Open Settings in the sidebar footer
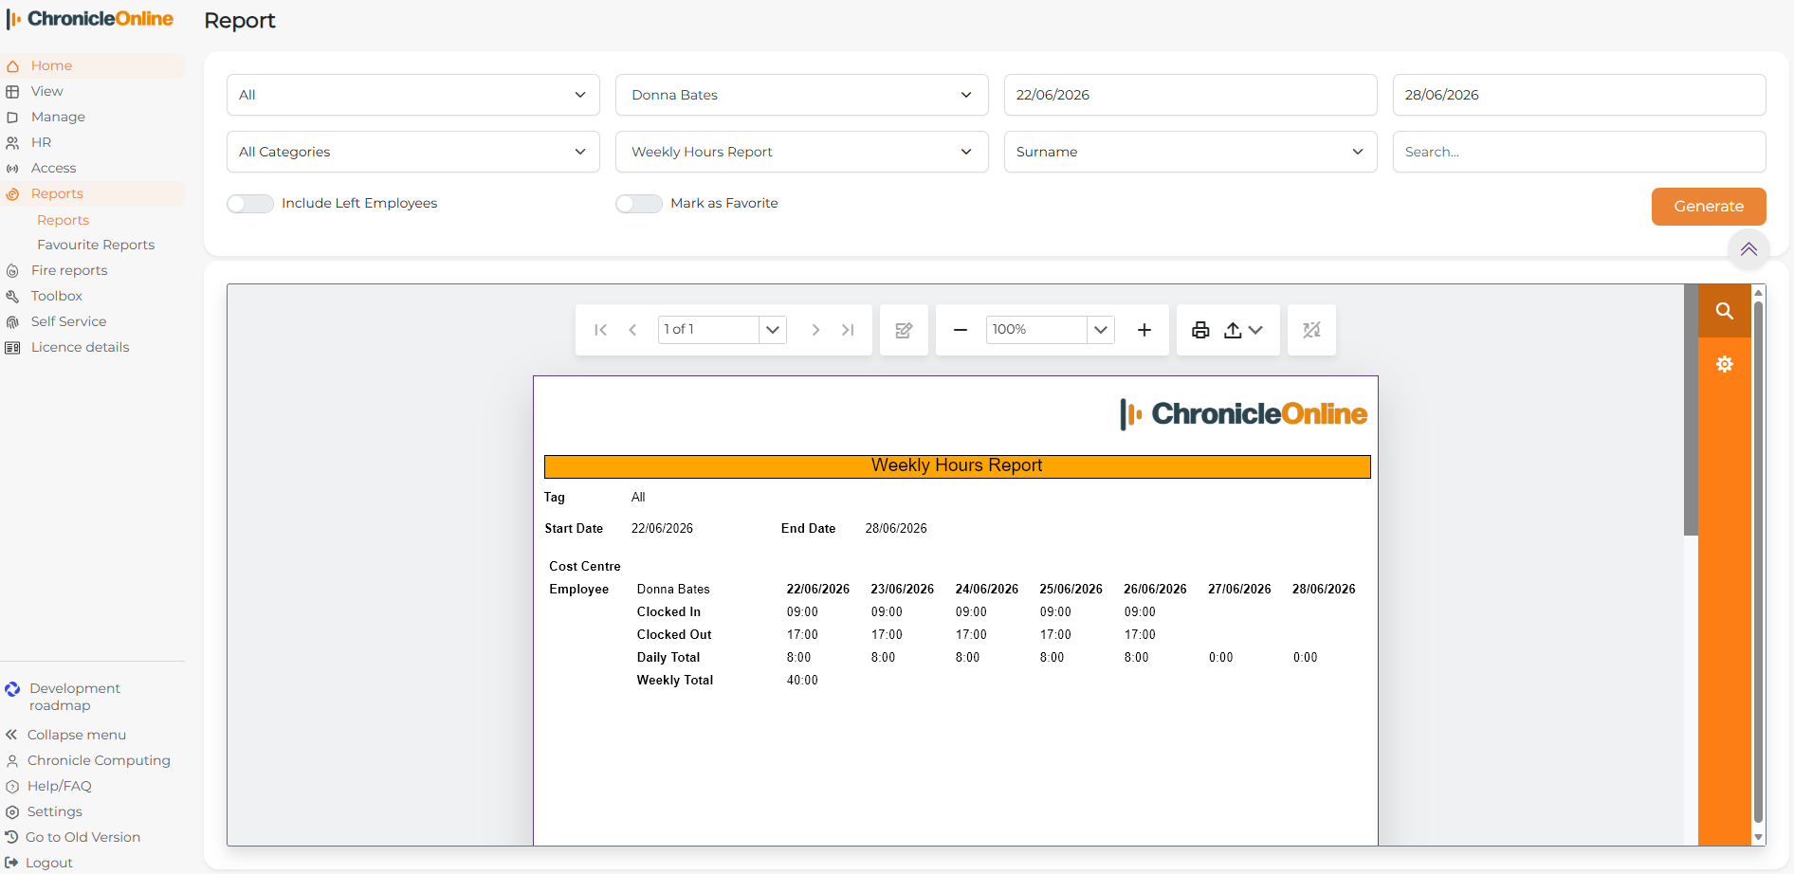The image size is (1794, 874). [45, 811]
